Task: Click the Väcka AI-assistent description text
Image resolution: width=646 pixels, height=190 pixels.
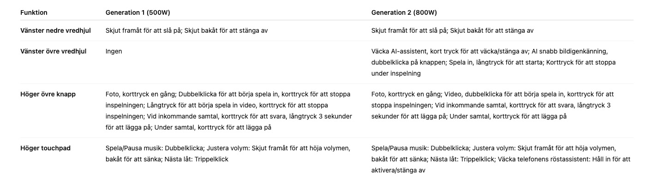Action: tap(494, 51)
